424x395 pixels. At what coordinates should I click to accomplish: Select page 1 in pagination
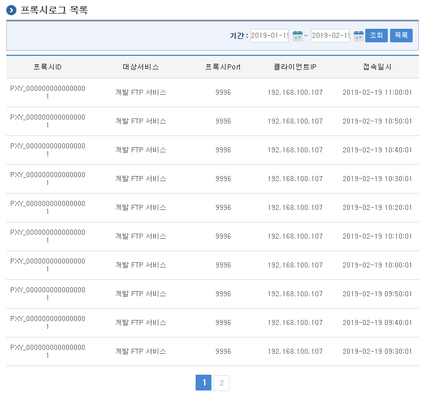[x=204, y=383]
